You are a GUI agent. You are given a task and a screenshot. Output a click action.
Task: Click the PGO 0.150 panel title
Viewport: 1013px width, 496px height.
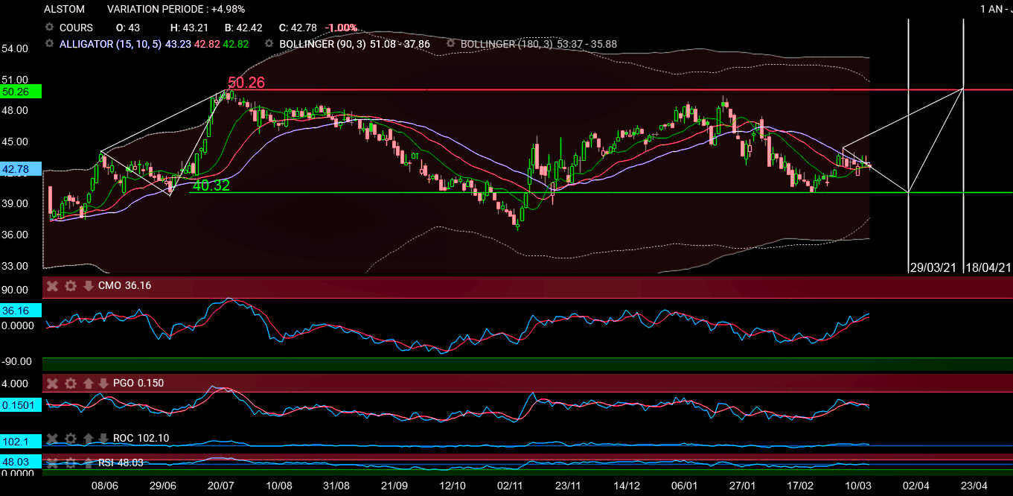[138, 383]
